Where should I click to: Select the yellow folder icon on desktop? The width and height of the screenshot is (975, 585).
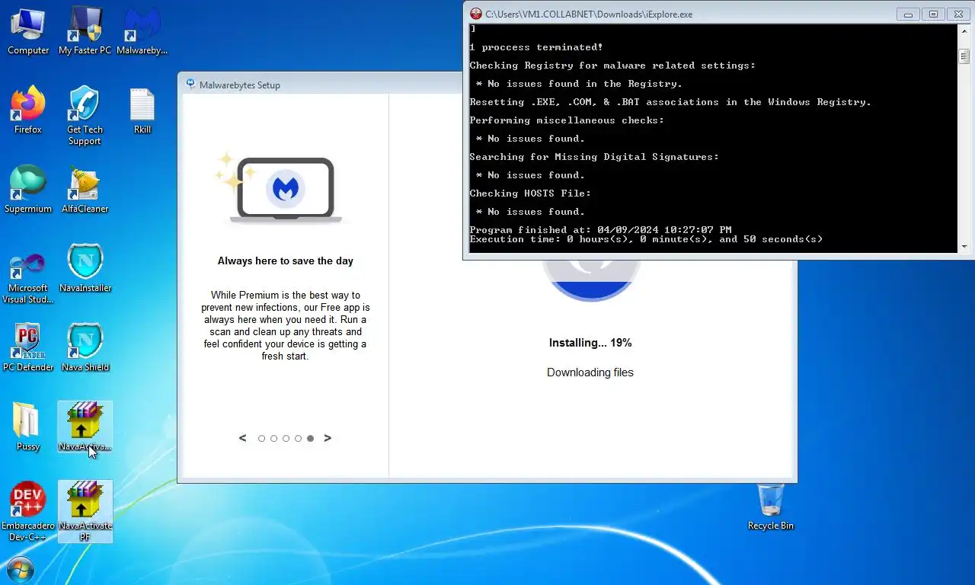(x=28, y=427)
